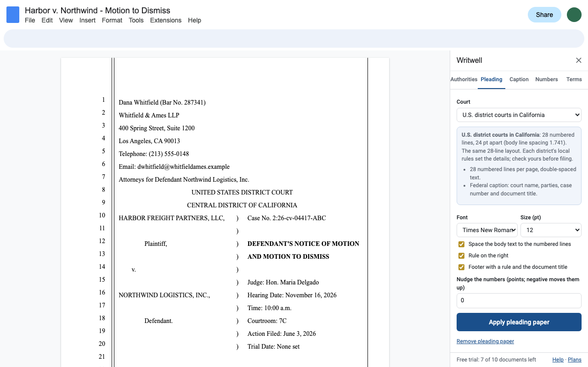Viewport: 588px width, 367px height.
Task: Open the Help link in sidebar footer
Action: click(x=558, y=360)
